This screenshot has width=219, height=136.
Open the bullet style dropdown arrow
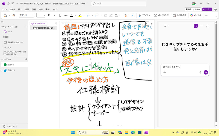93,15
